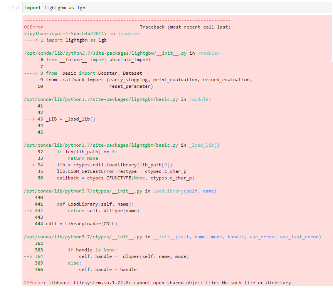Click the arrow marker on line 34
This screenshot has width=333, height=288.
click(x=30, y=165)
